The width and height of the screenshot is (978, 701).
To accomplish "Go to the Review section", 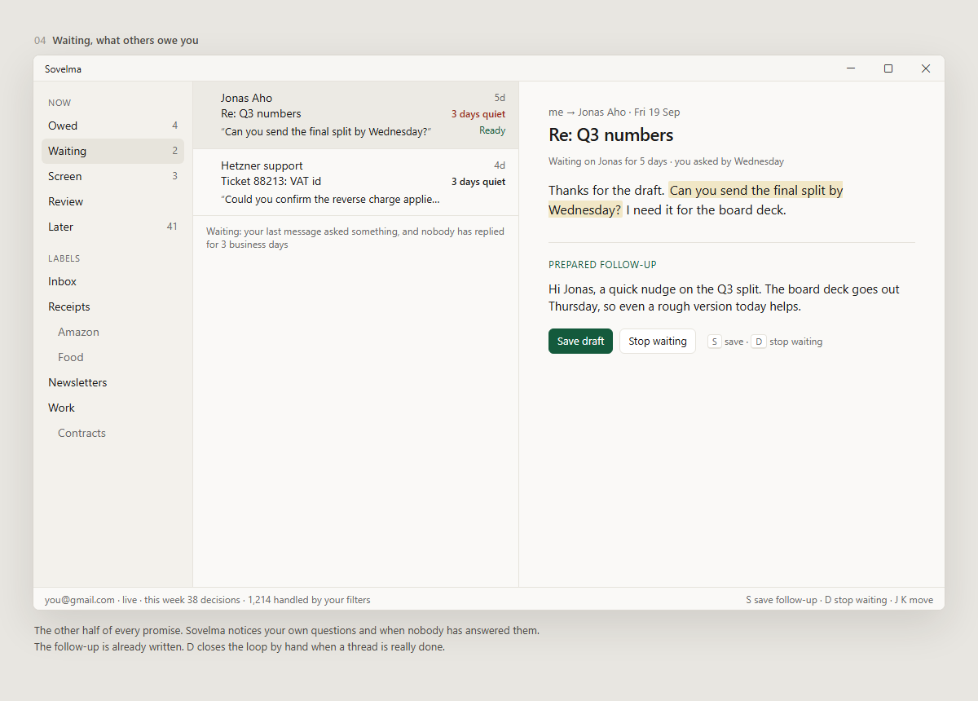I will pyautogui.click(x=112, y=201).
